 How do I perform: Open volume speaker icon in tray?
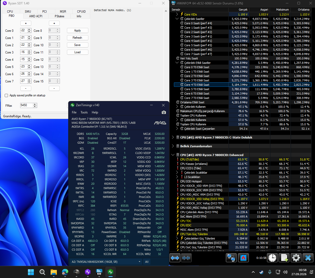tap(285, 272)
